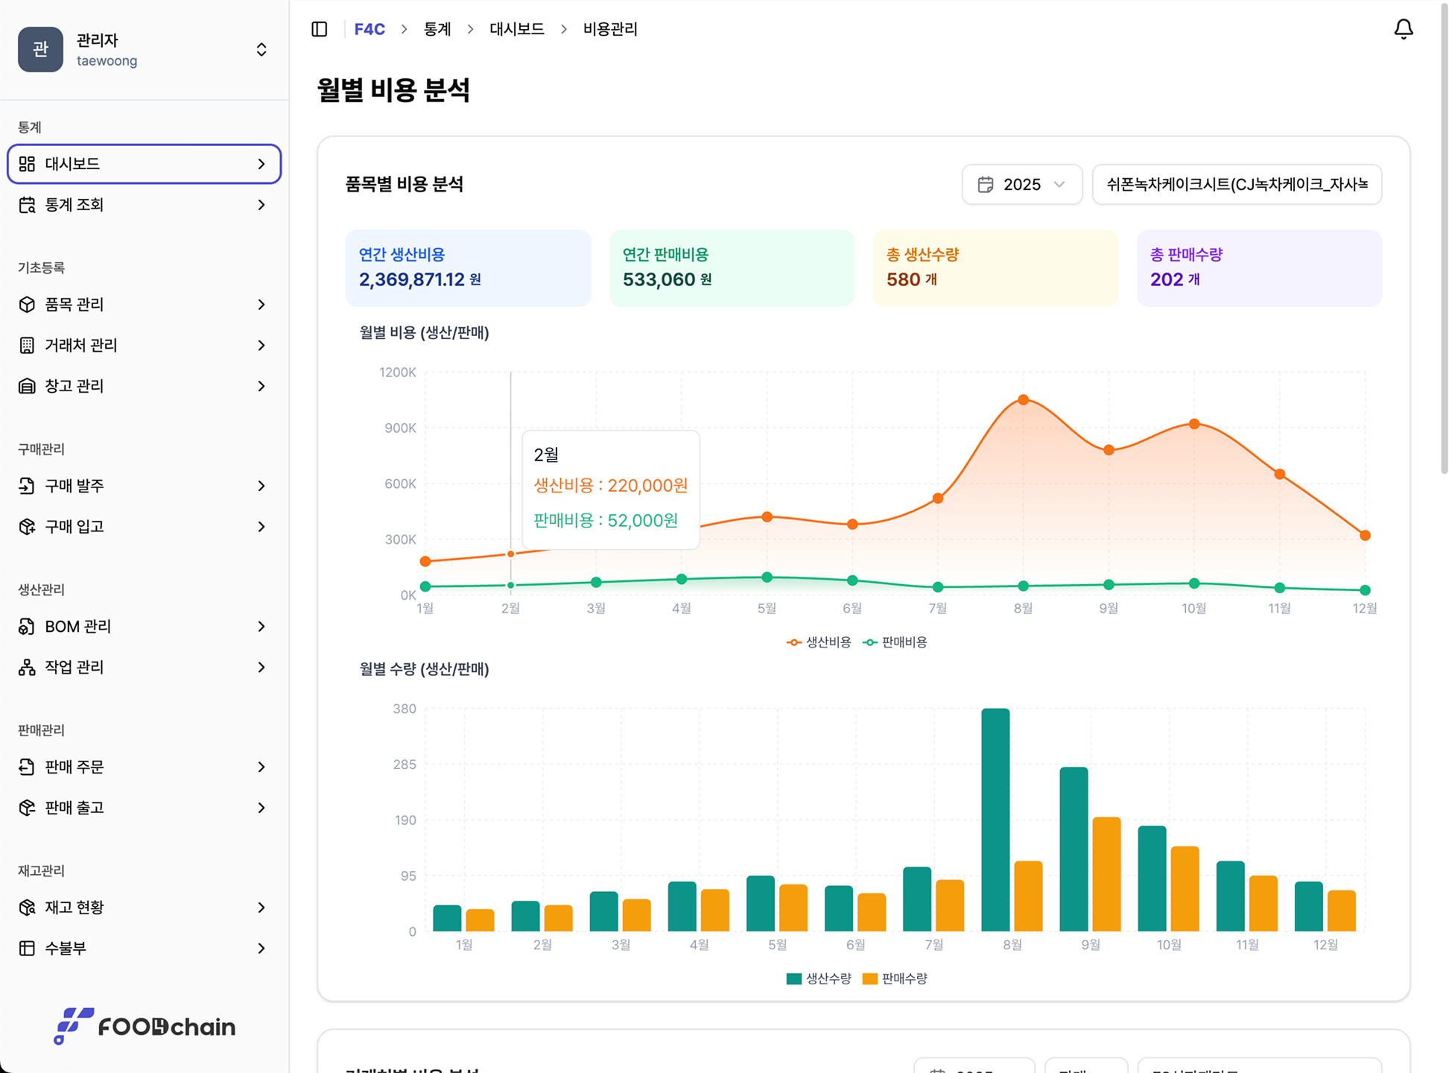Select the 거래처 관리 partner management icon
Image resolution: width=1449 pixels, height=1073 pixels.
tap(27, 345)
